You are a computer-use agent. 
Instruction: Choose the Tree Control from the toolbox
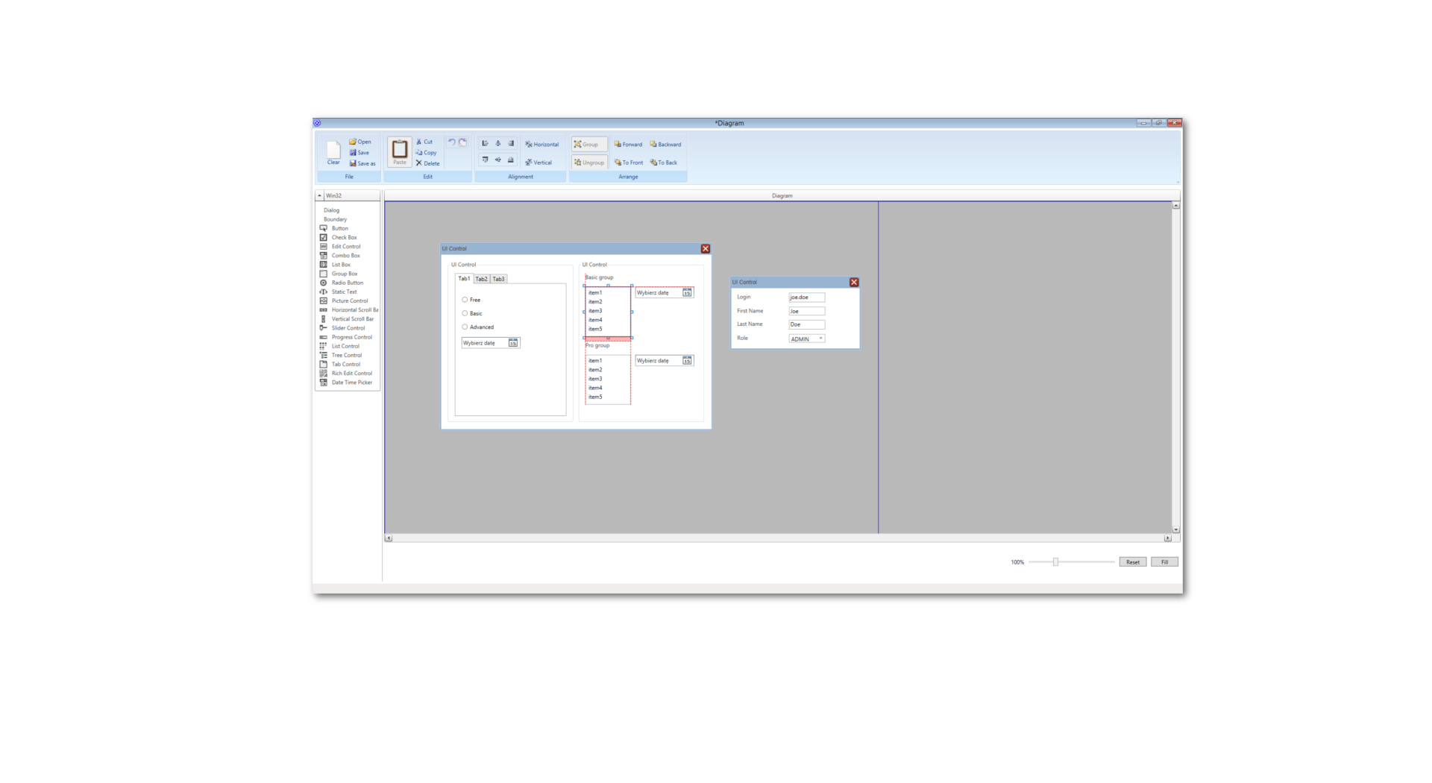point(345,355)
